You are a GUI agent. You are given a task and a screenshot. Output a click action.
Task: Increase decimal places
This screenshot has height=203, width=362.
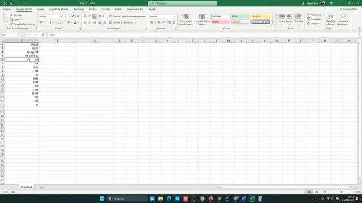pos(169,23)
